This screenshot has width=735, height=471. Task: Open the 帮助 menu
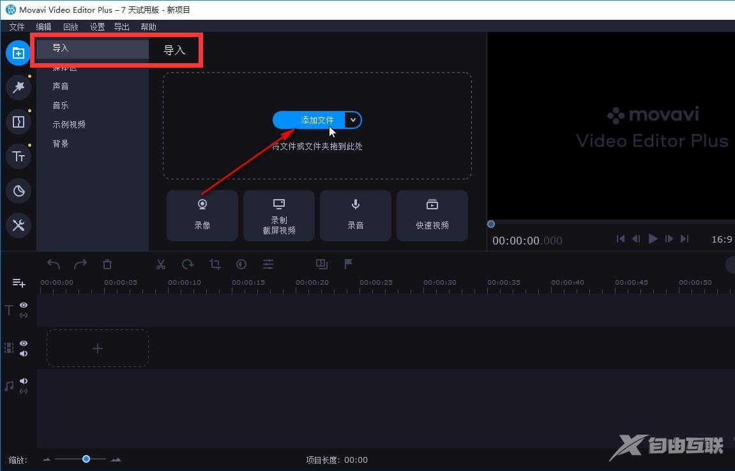coord(148,27)
